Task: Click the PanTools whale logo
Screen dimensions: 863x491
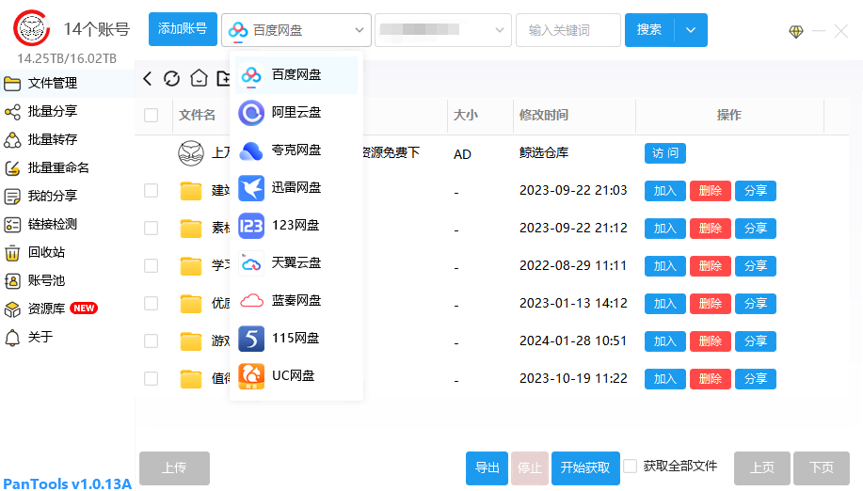Action: tap(32, 27)
